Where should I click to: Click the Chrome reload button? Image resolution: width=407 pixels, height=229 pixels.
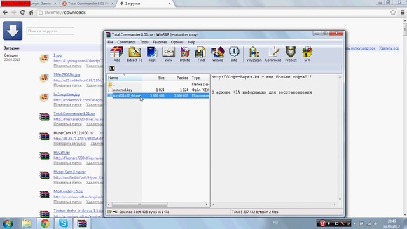click(x=23, y=12)
